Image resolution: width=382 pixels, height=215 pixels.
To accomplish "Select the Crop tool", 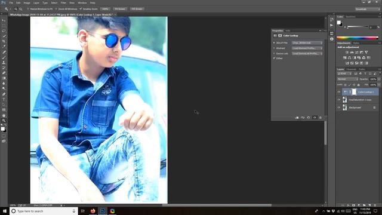I will click(x=4, y=41).
